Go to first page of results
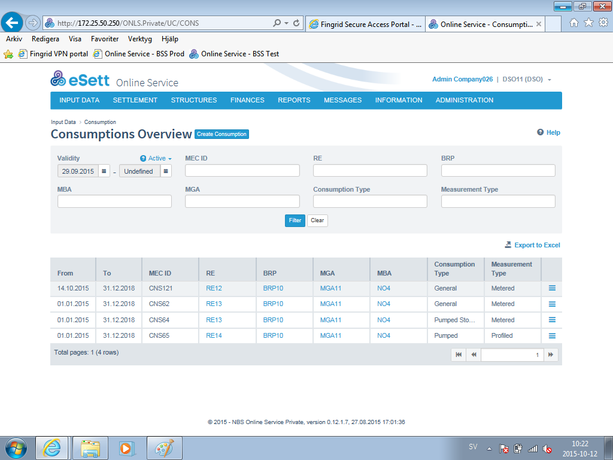 tap(459, 355)
